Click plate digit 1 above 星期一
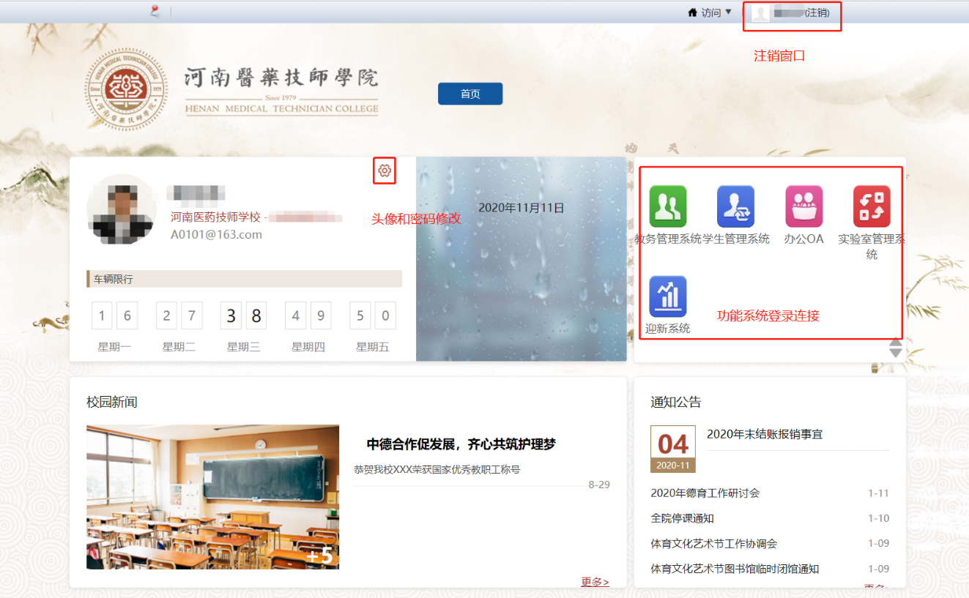 102,316
